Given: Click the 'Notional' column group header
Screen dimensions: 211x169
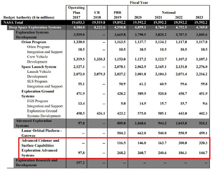Looking at the screenshot, I should click(x=169, y=12).
